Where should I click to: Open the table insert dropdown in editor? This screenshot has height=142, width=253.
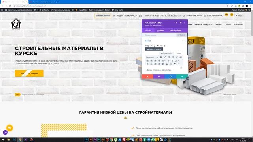point(164,60)
